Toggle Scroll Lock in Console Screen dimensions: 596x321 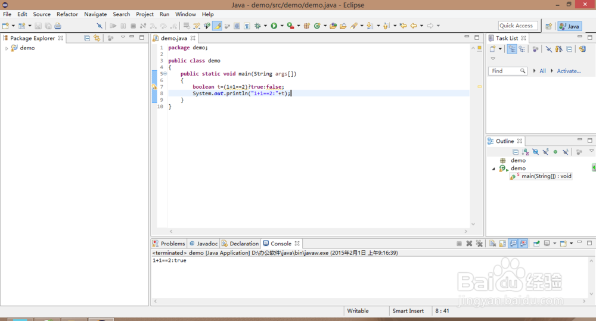coord(502,244)
